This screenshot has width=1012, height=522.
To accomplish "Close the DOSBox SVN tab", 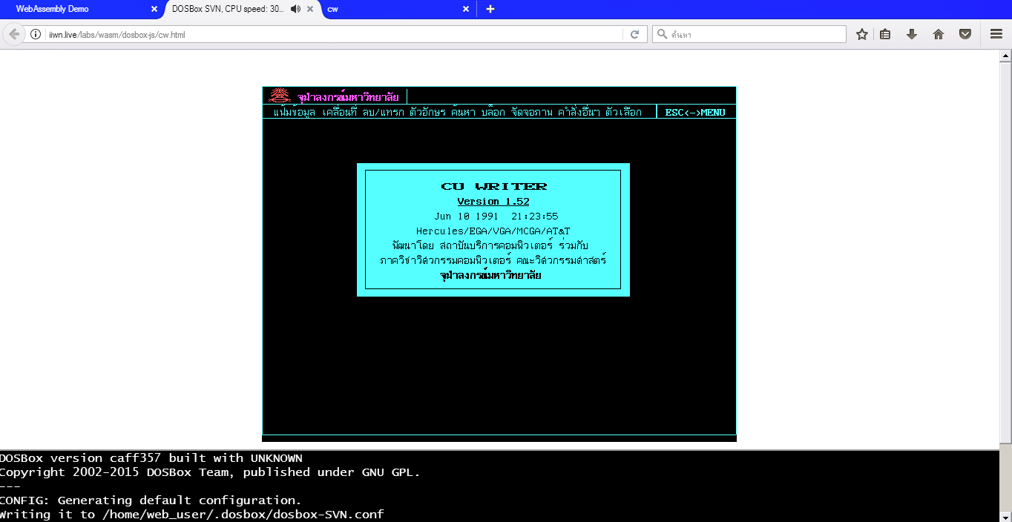I will [x=310, y=9].
